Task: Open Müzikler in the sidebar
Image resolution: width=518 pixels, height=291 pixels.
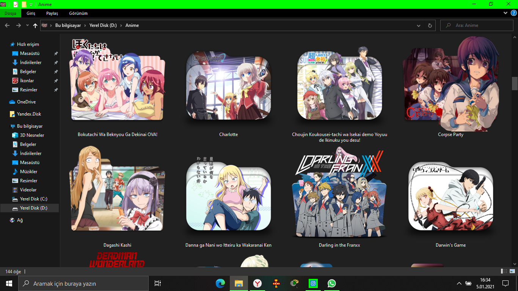Action: tap(29, 172)
